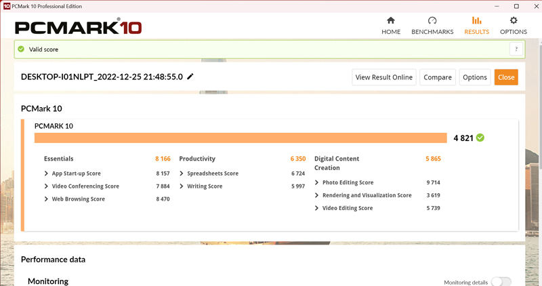
Task: Click the Digital Content Creation heading
Action: click(x=337, y=163)
